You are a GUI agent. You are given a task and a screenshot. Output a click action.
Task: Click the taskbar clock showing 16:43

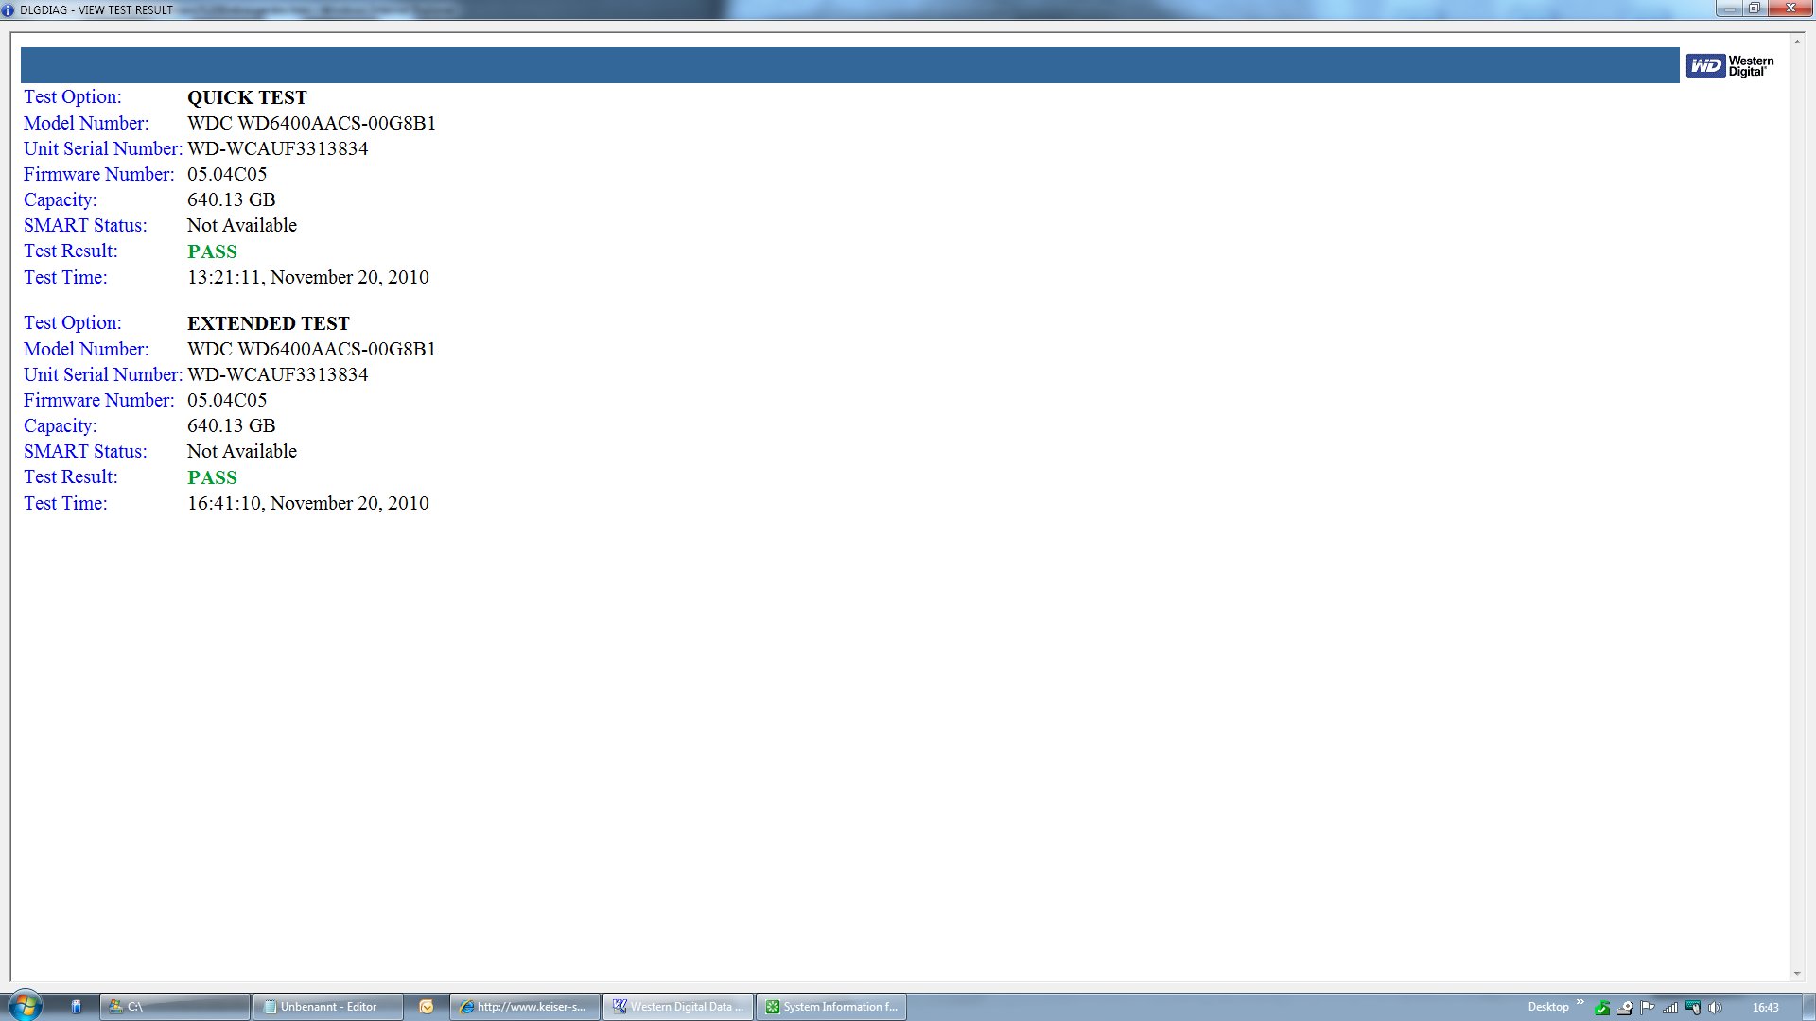1765,1008
